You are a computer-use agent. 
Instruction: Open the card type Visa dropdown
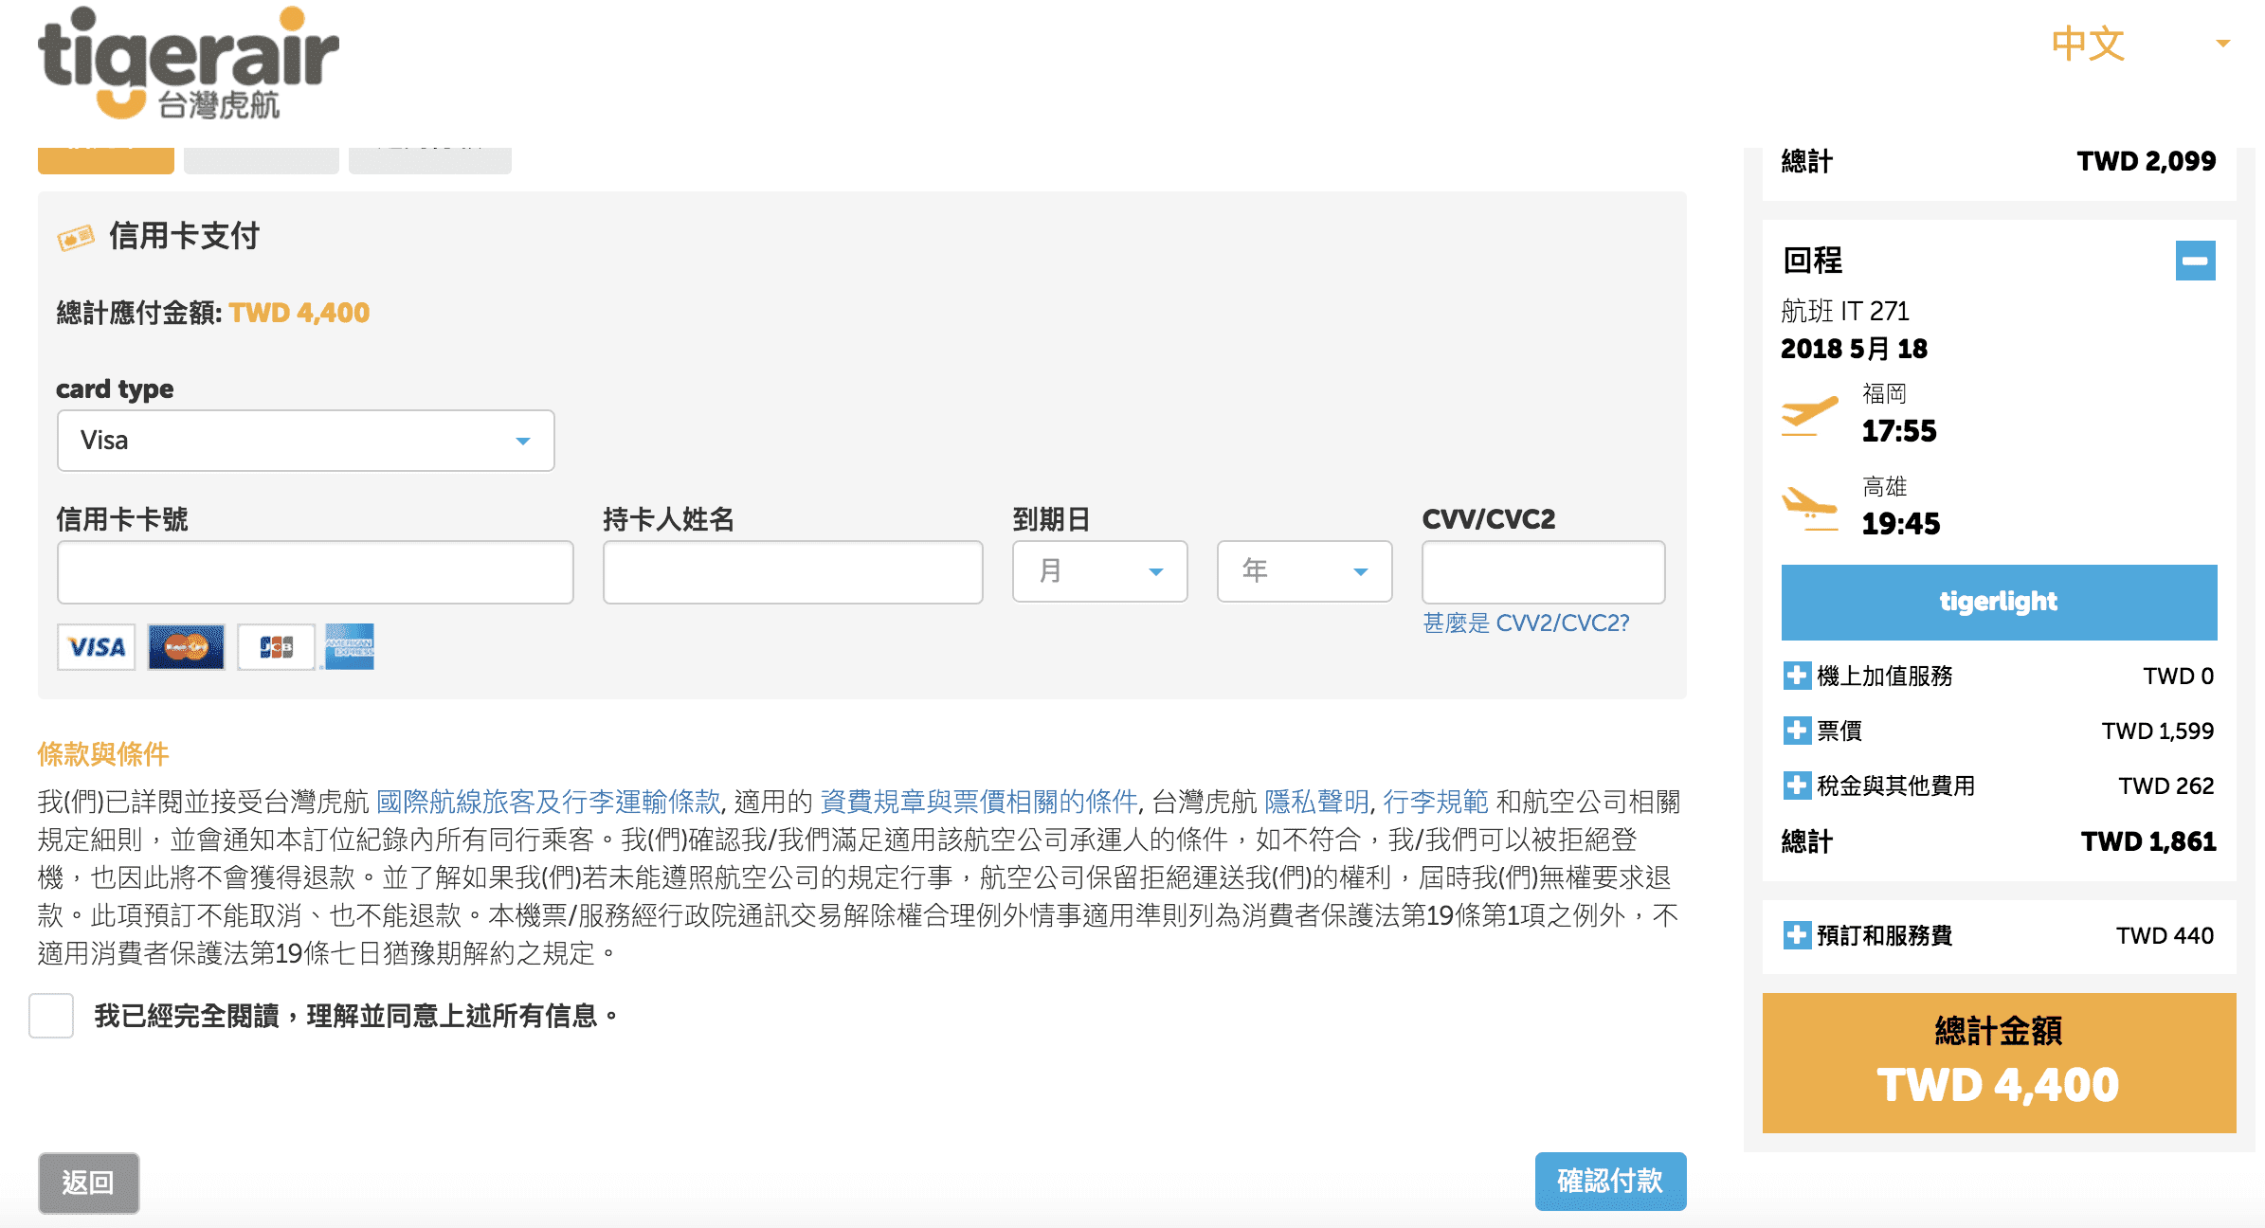[x=306, y=441]
